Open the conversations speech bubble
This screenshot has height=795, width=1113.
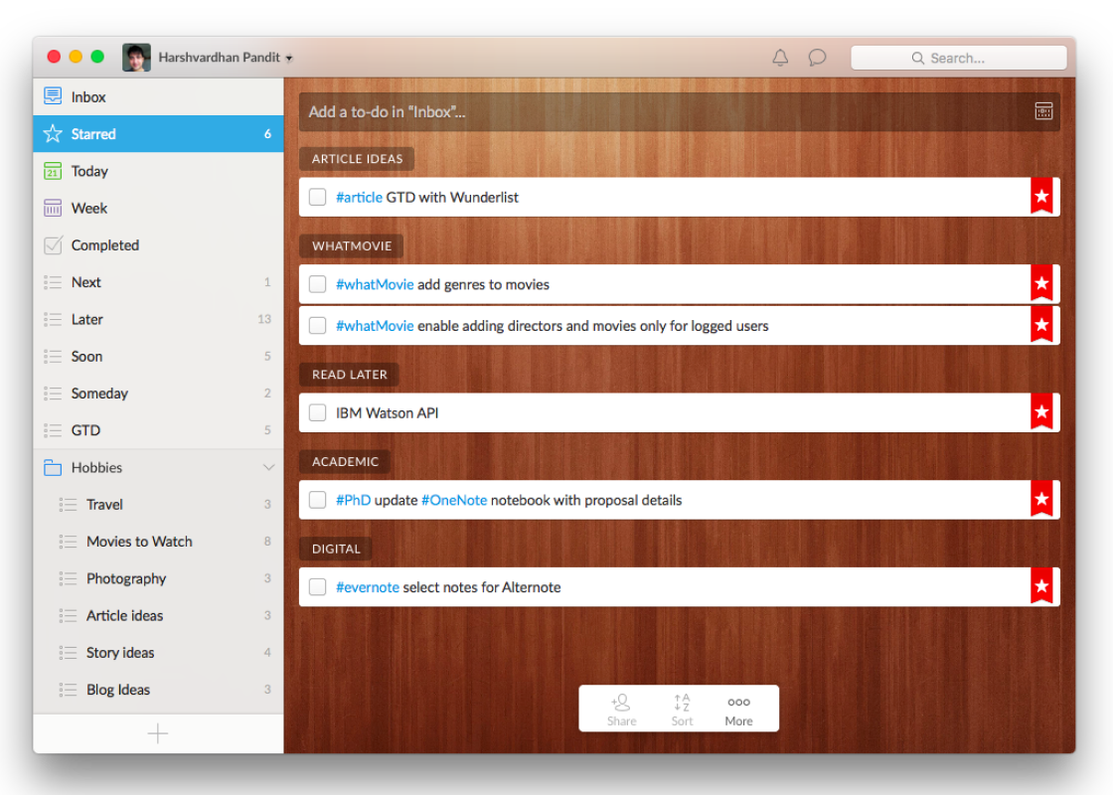pos(817,58)
